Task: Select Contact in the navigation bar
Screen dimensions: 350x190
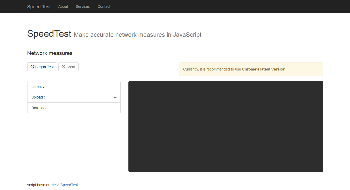Action: click(104, 6)
